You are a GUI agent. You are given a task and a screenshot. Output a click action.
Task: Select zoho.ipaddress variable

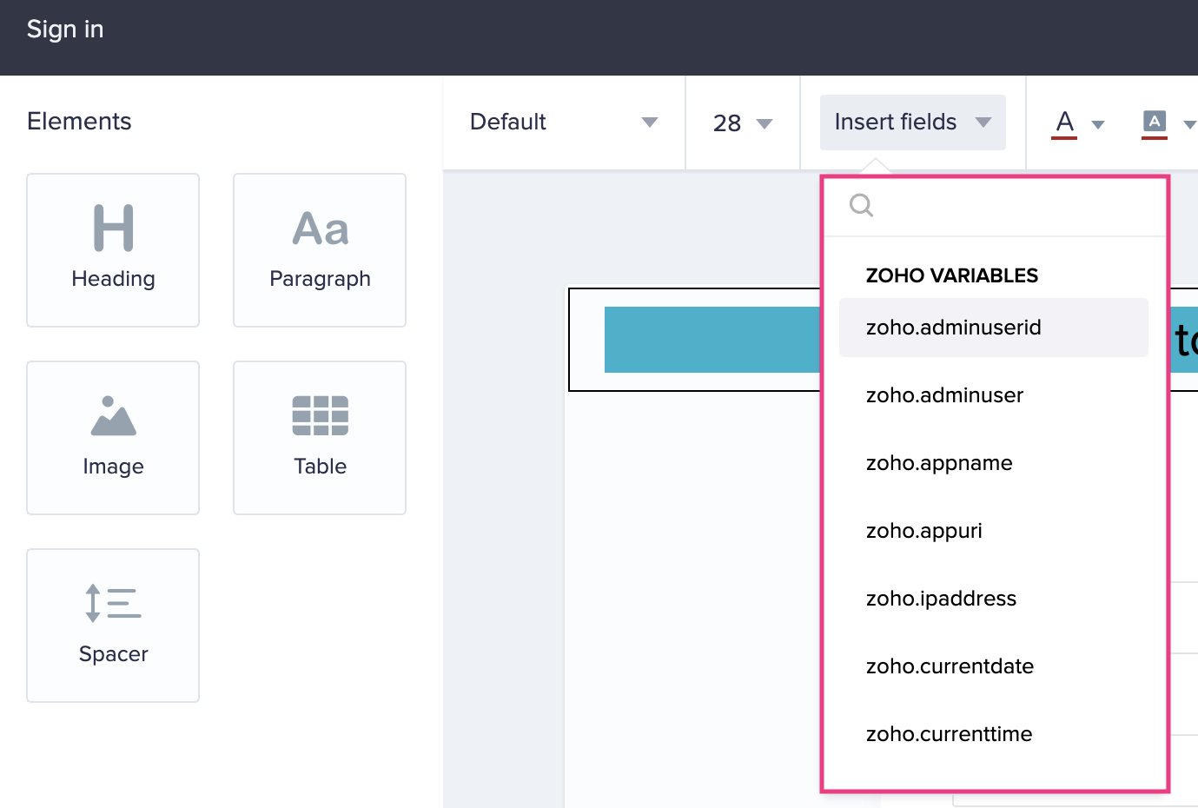[x=942, y=599]
